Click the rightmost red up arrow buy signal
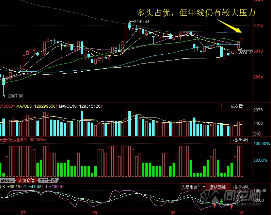 (232, 205)
